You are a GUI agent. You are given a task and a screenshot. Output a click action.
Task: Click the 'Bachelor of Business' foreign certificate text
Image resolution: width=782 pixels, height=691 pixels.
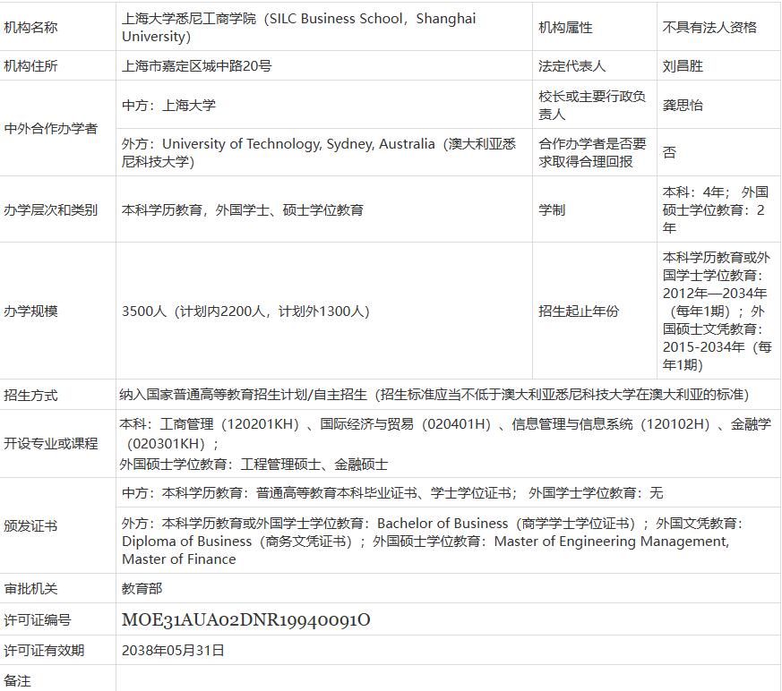coord(443,523)
